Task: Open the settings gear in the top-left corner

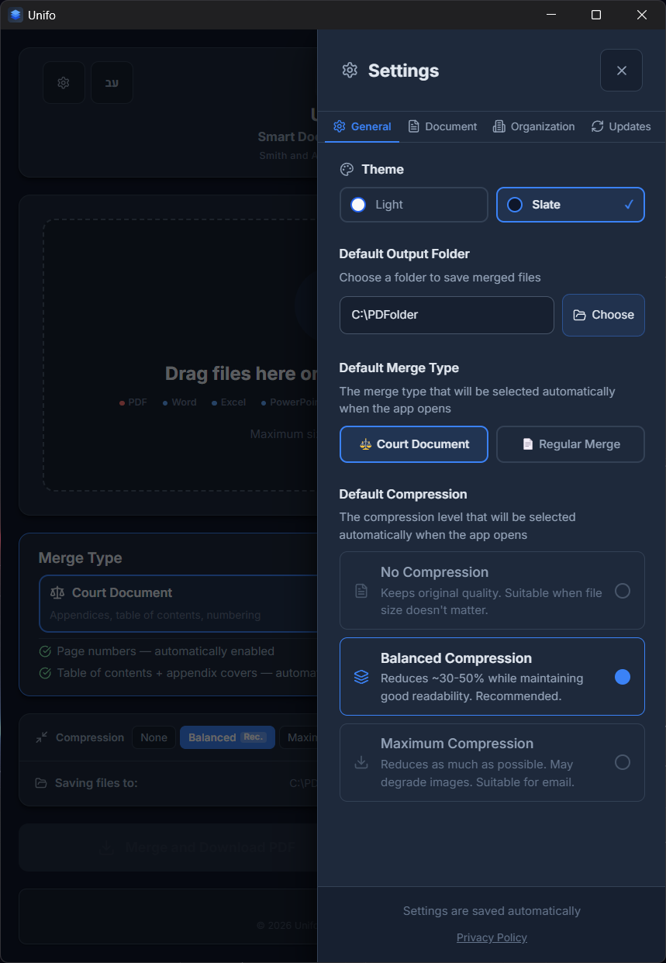Action: point(64,82)
